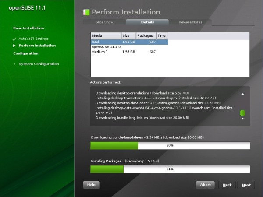View the Release Notes tab
This screenshot has width=263, height=197.
coord(190,22)
